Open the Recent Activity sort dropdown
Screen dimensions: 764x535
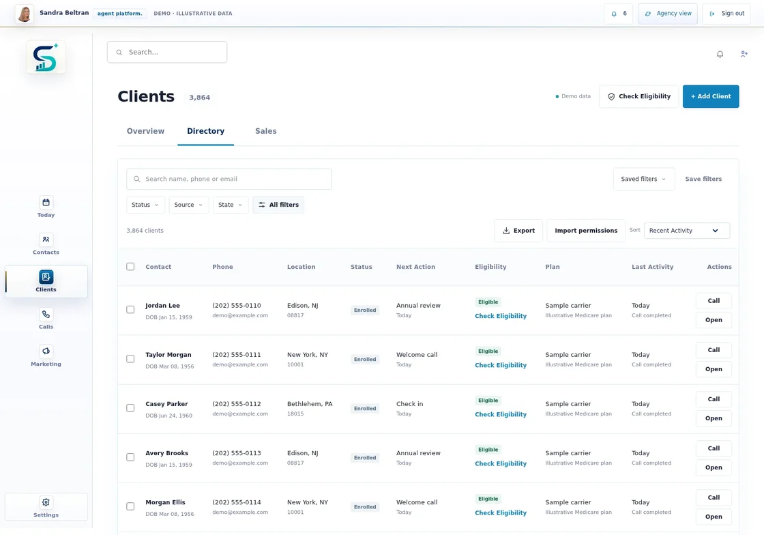click(686, 231)
